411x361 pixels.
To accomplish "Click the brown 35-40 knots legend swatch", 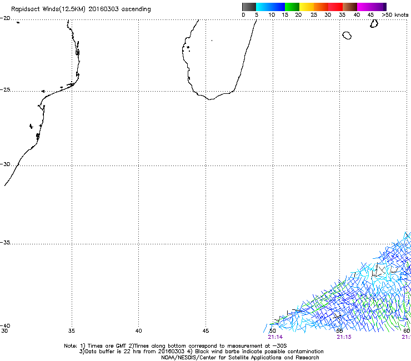I will 350,7.
